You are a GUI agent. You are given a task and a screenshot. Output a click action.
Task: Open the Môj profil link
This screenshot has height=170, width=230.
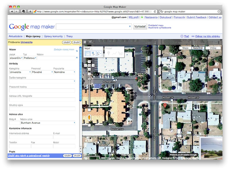click(x=134, y=17)
